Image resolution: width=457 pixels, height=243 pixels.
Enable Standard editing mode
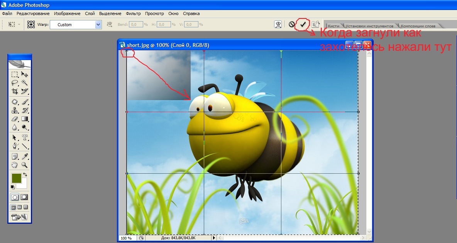pos(15,197)
